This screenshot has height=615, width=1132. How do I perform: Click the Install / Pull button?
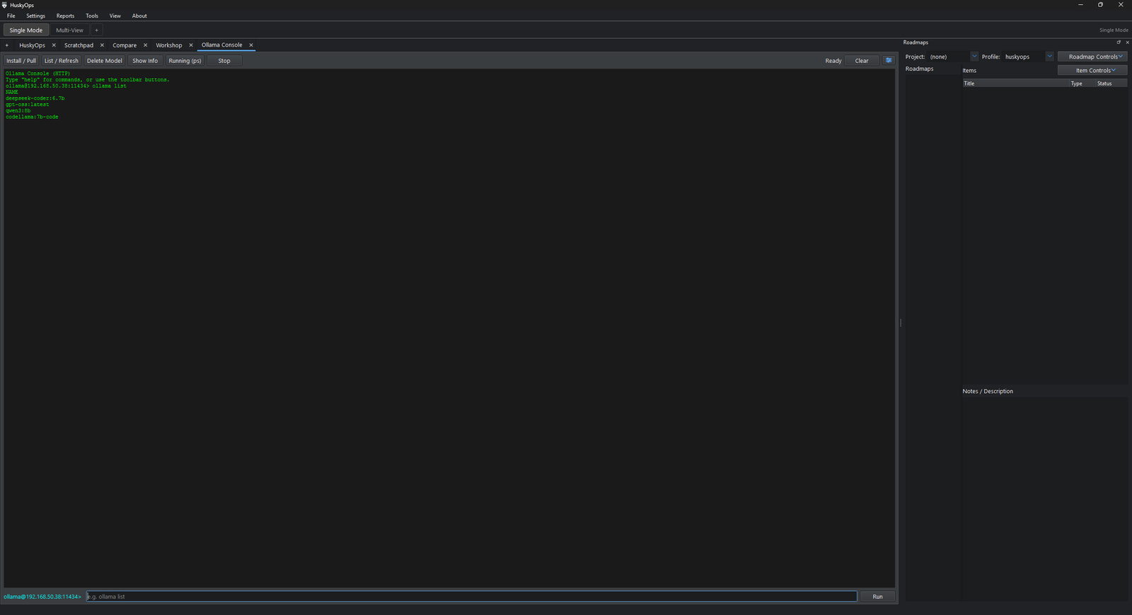pos(21,61)
